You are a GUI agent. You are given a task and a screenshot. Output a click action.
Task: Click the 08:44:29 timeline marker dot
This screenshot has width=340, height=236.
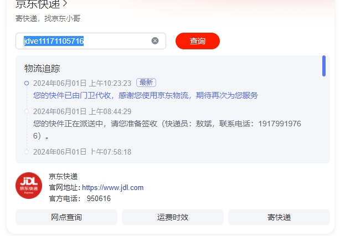point(27,111)
